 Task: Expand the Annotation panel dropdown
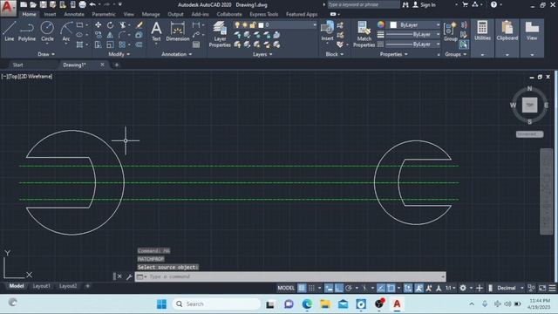176,54
